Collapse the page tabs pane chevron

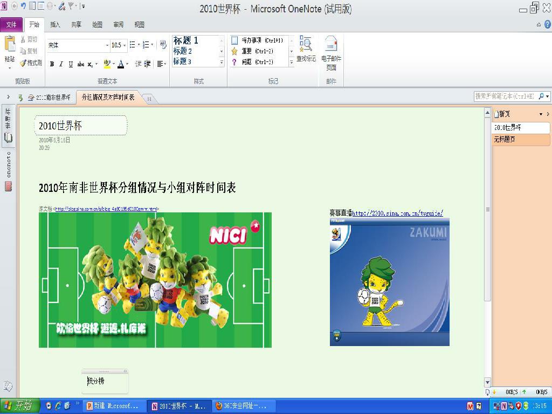coord(548,114)
